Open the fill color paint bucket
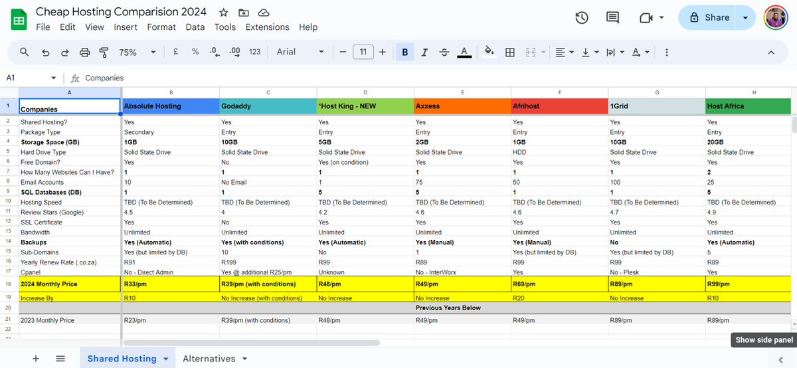 pyautogui.click(x=489, y=52)
